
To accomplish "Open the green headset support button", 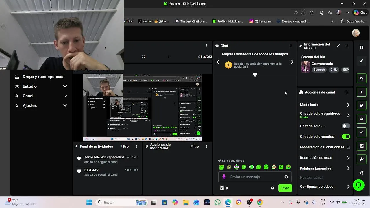I will pyautogui.click(x=359, y=185).
